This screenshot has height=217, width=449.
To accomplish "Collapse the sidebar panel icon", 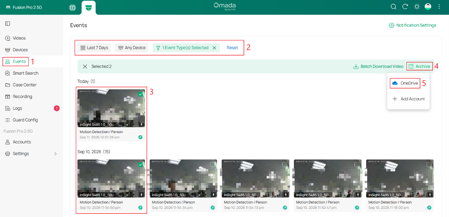I will [x=7, y=23].
